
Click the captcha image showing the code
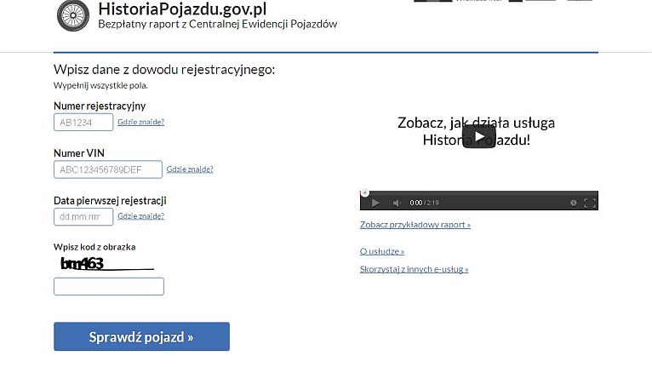tap(104, 263)
